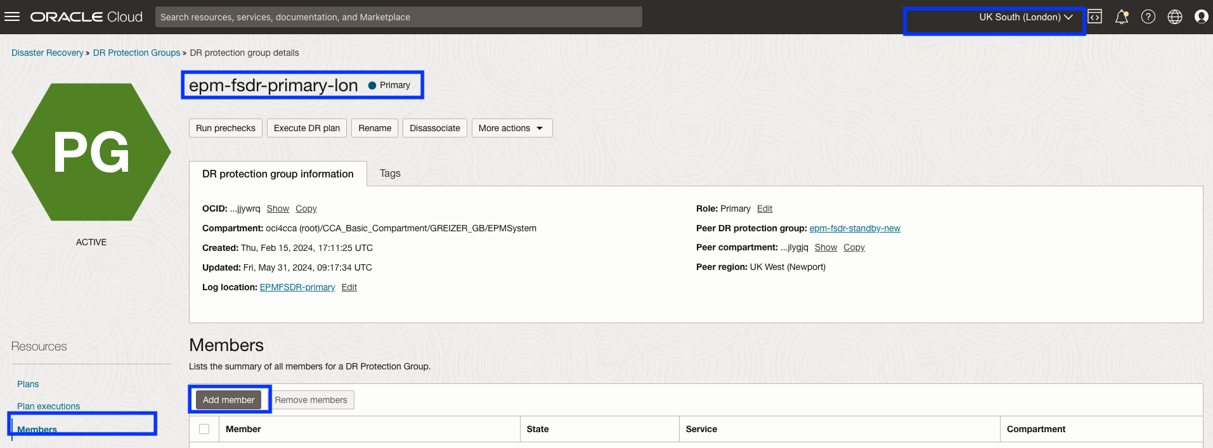Click the Disassociate button
1213x448 pixels.
point(435,128)
